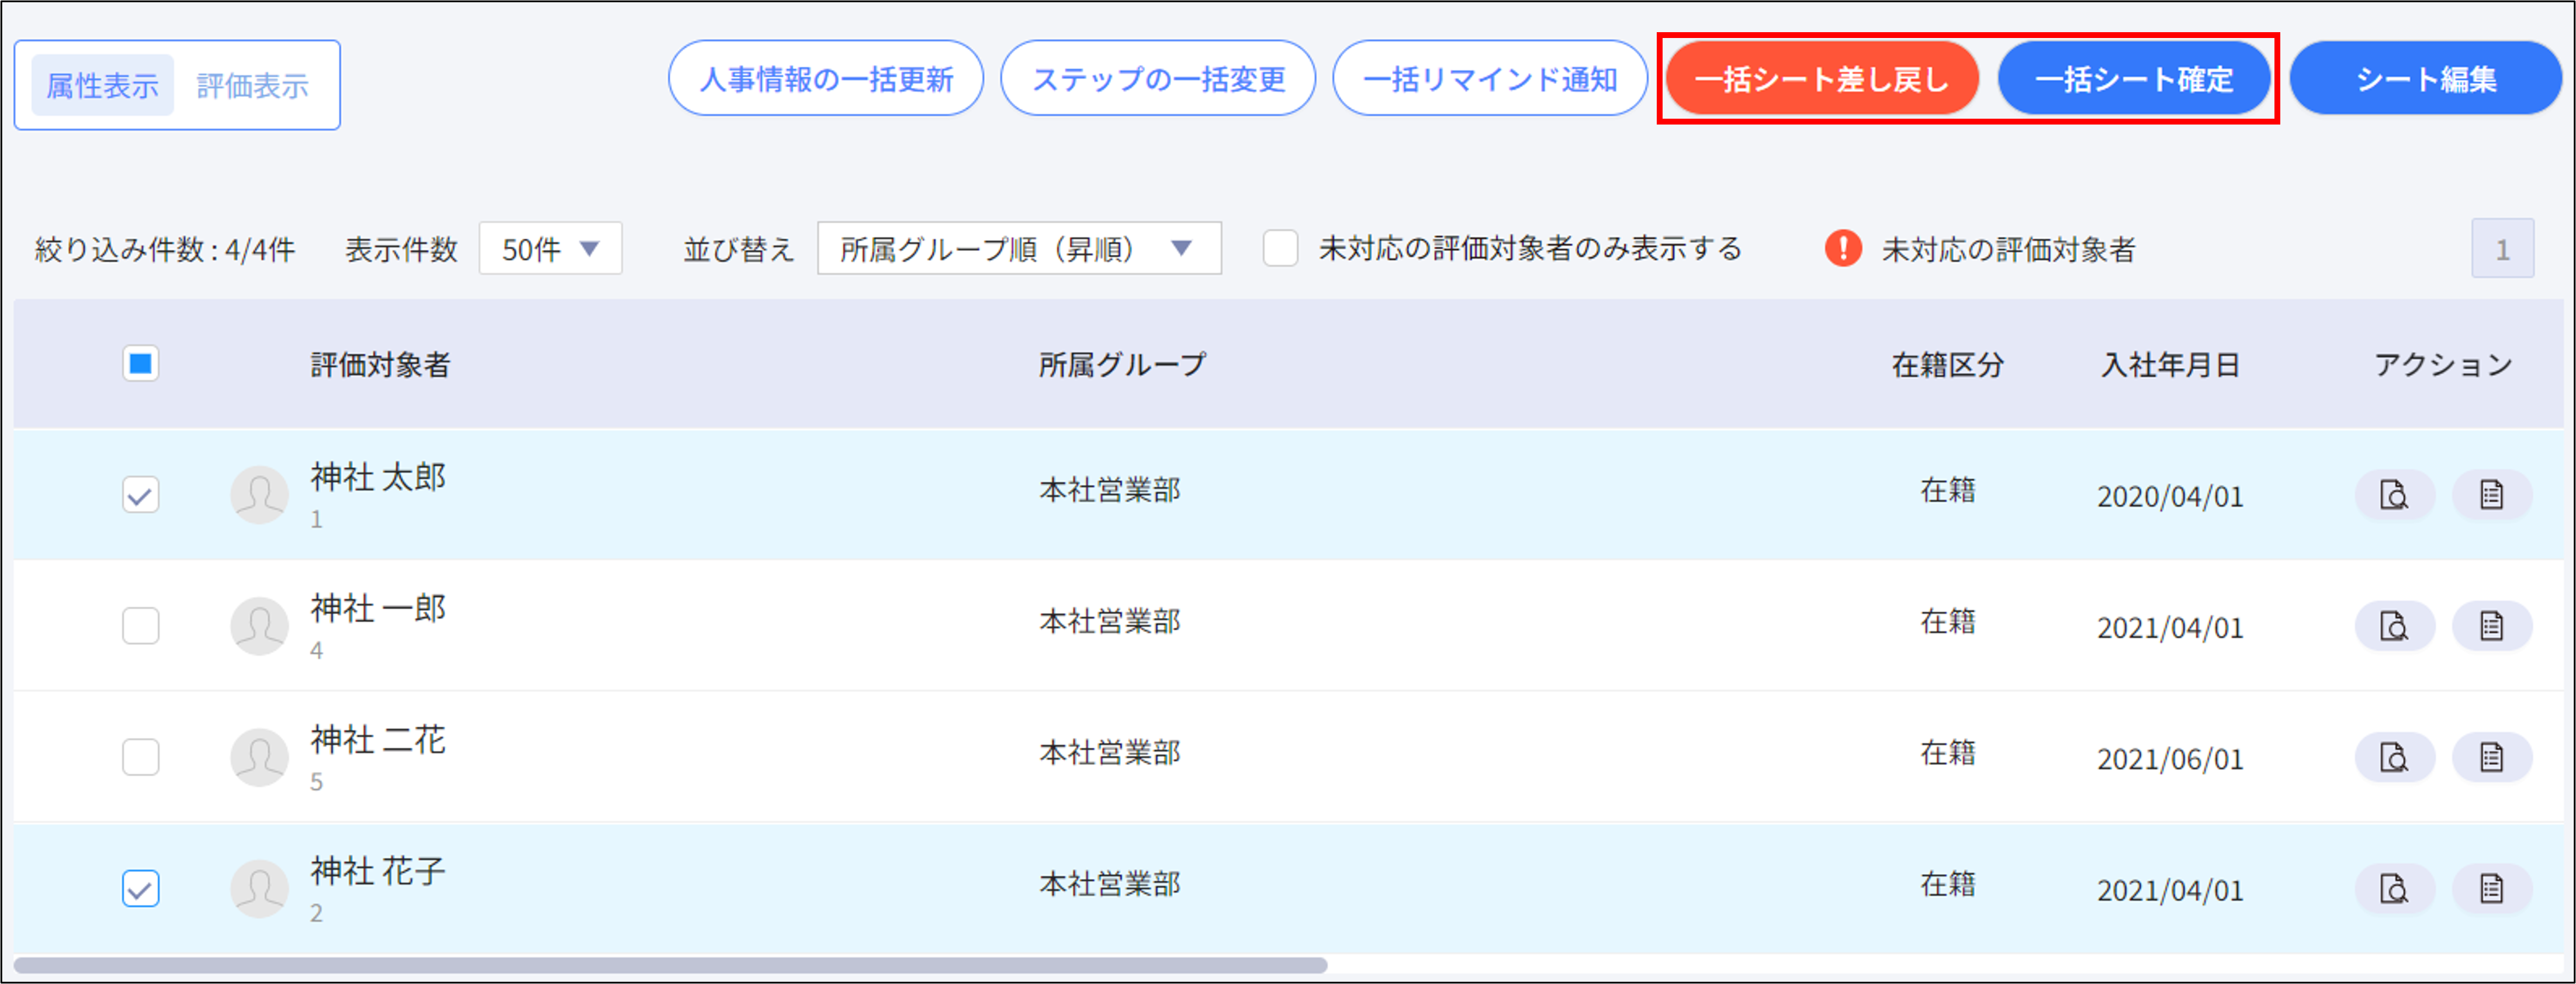
Task: Click document icon in 神社 一郎 row
Action: click(2491, 627)
